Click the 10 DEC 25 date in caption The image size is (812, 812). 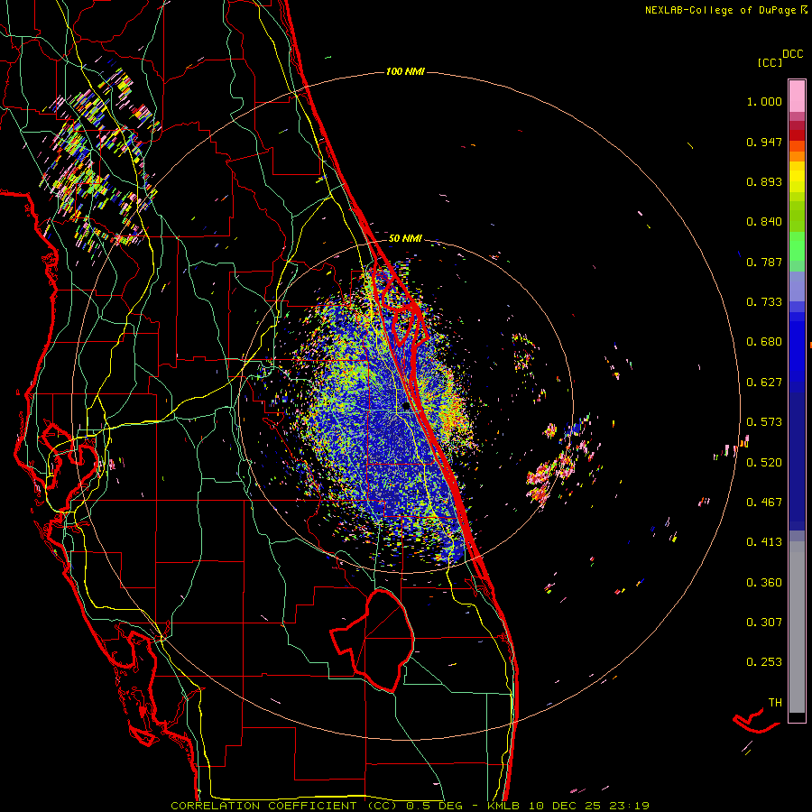click(x=567, y=806)
